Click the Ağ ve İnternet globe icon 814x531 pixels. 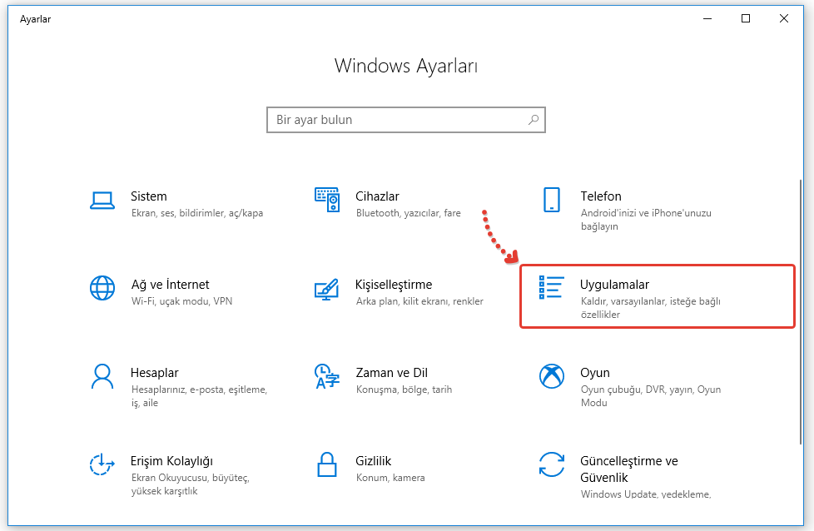click(102, 288)
